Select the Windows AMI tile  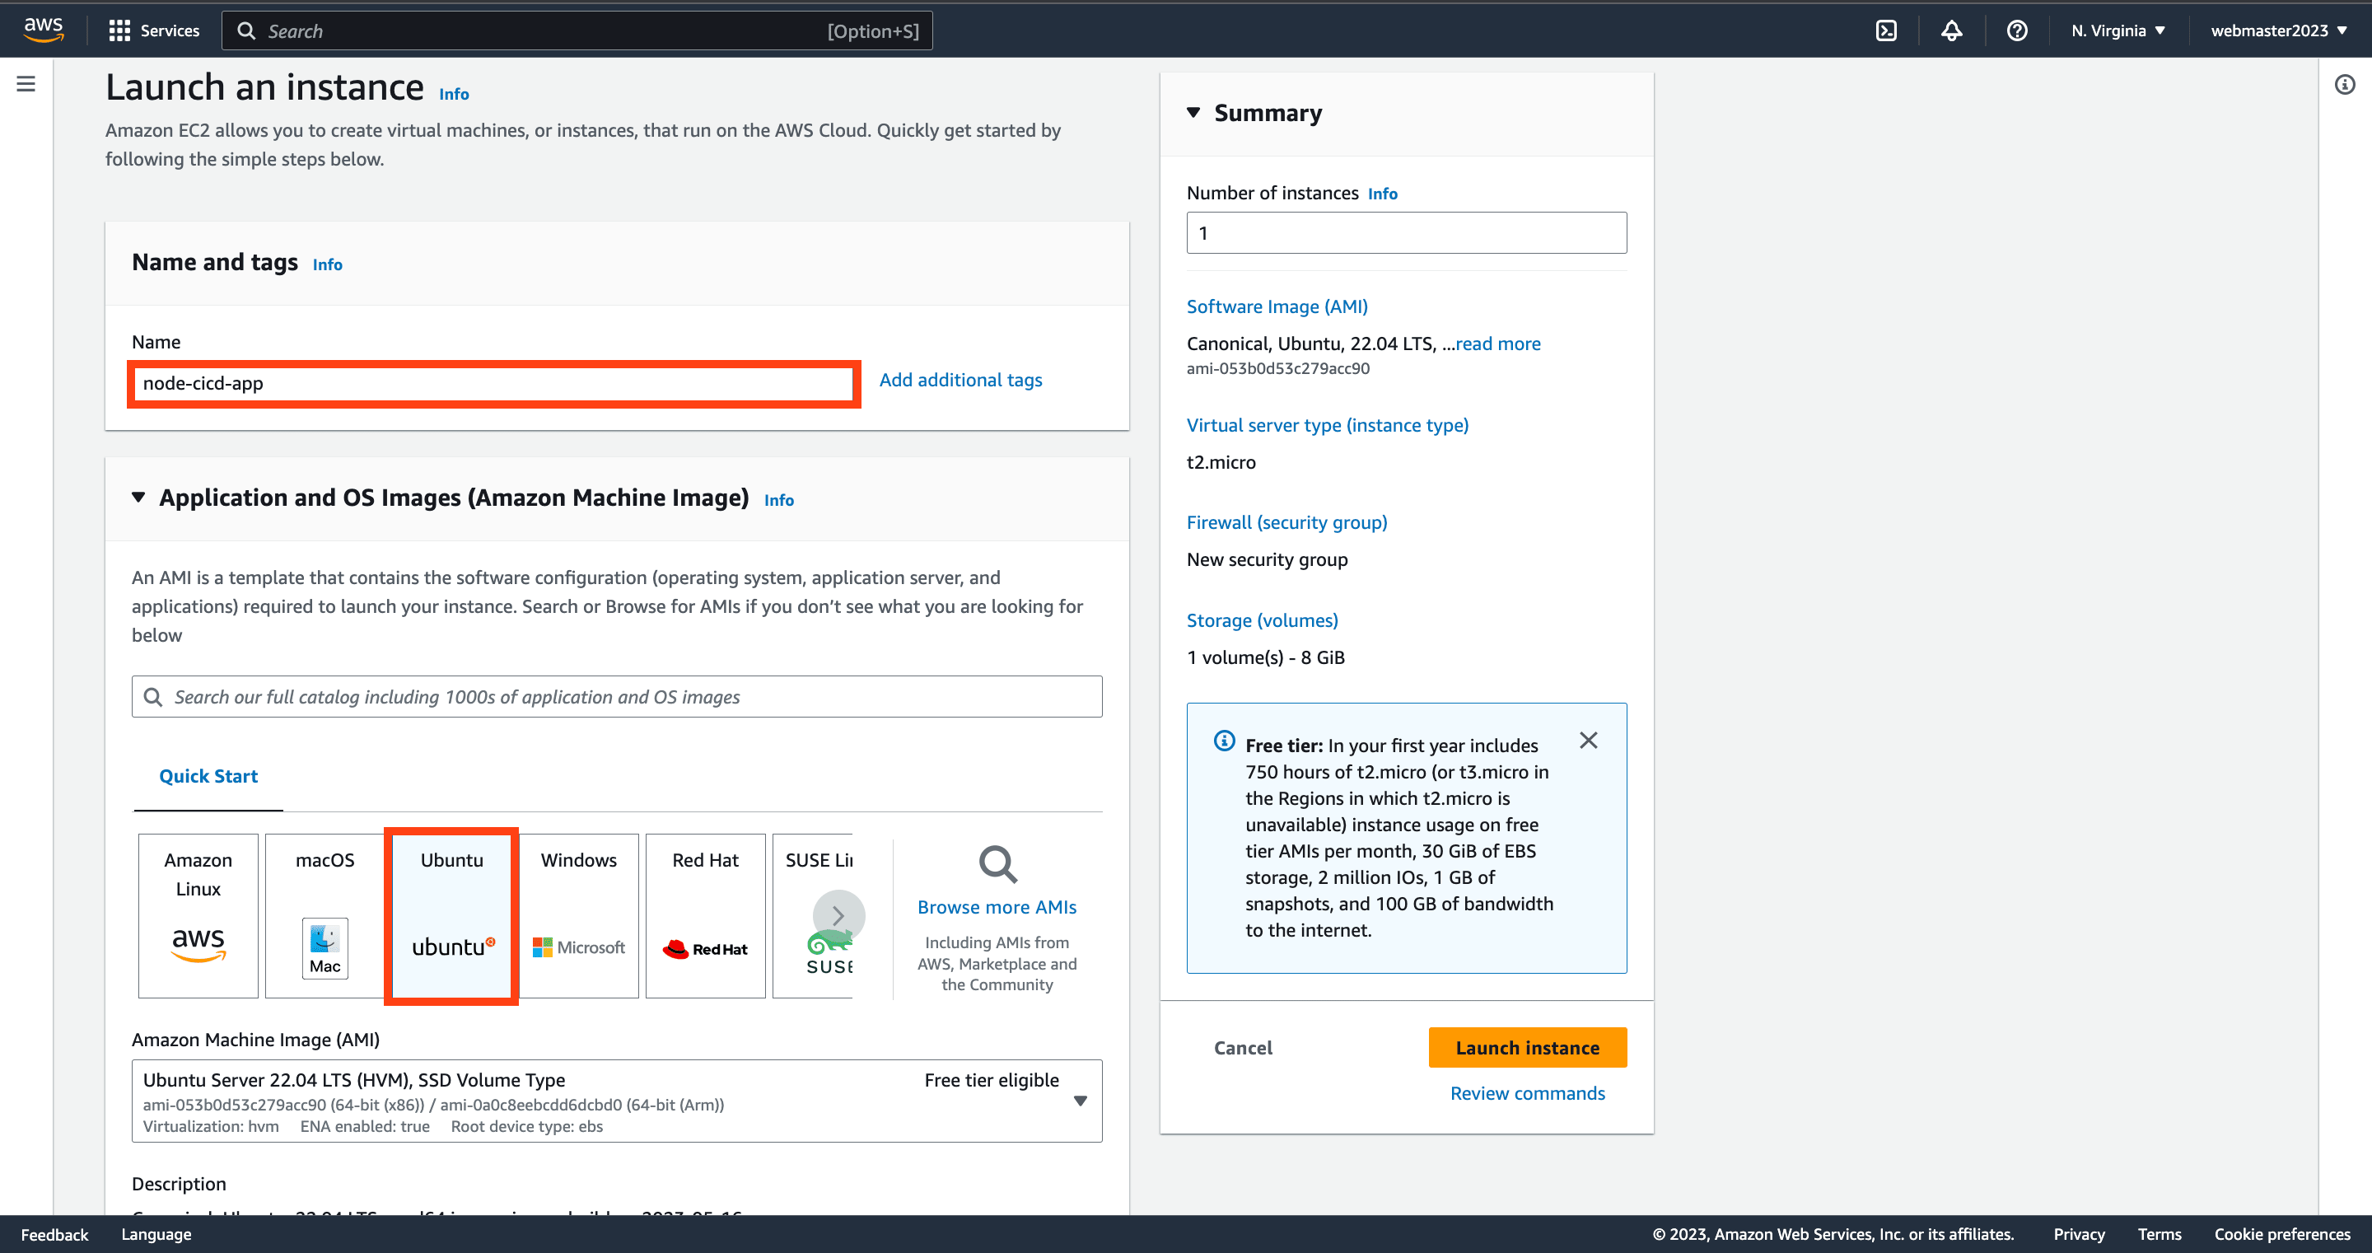(x=579, y=915)
